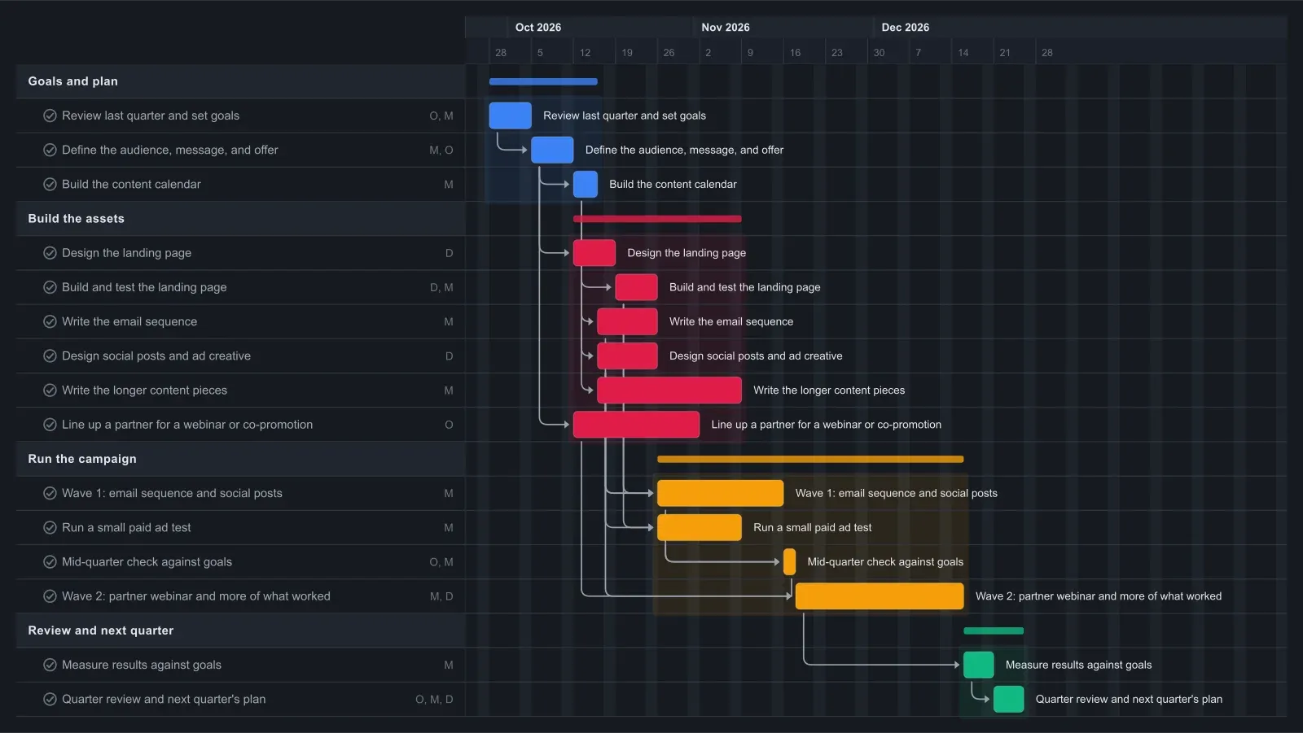The height and width of the screenshot is (733, 1303).
Task: Select the blue Gantt bar for Review last quarter
Action: point(511,116)
